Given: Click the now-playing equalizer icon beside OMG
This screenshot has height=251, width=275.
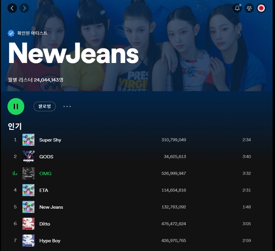Looking at the screenshot, I should coord(15,173).
